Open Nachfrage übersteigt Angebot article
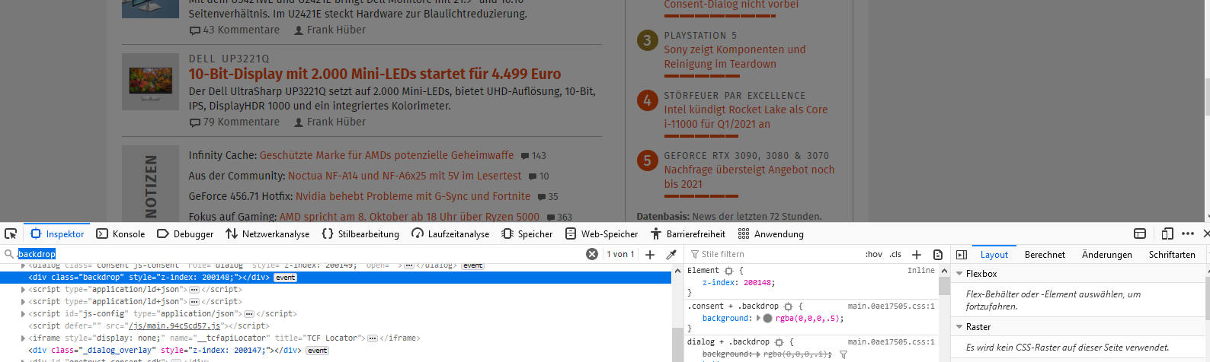 (749, 176)
